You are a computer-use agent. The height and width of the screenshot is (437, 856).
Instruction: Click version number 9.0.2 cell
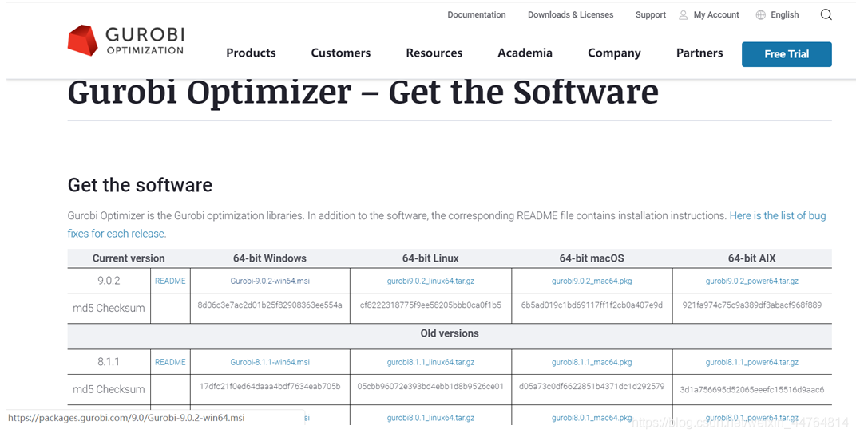point(109,281)
